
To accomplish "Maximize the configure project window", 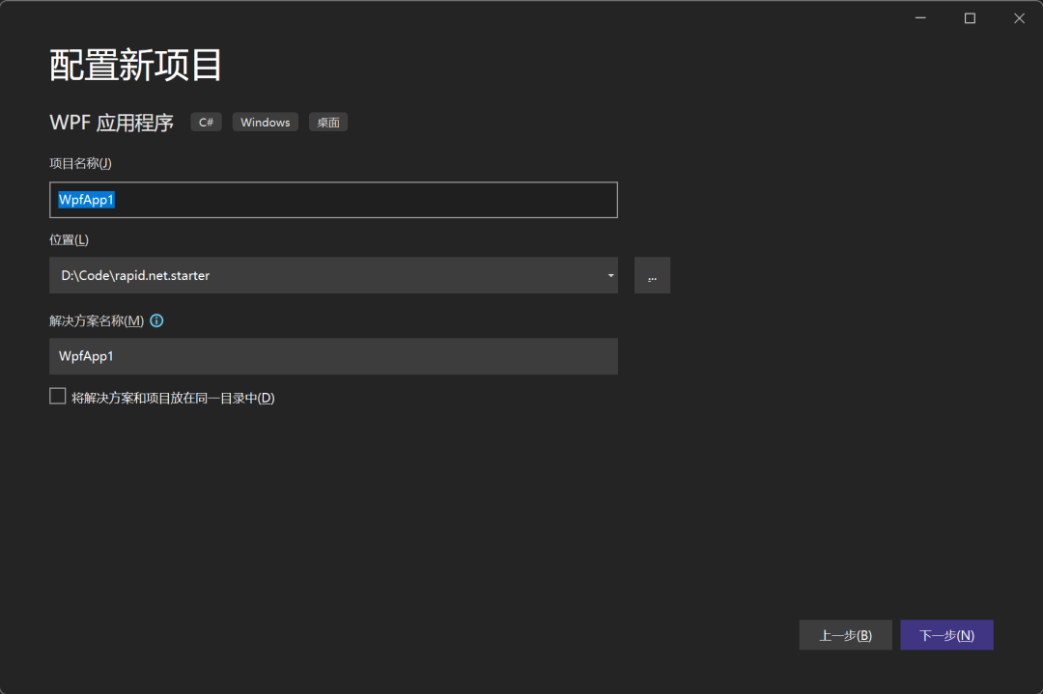I will tap(970, 18).
